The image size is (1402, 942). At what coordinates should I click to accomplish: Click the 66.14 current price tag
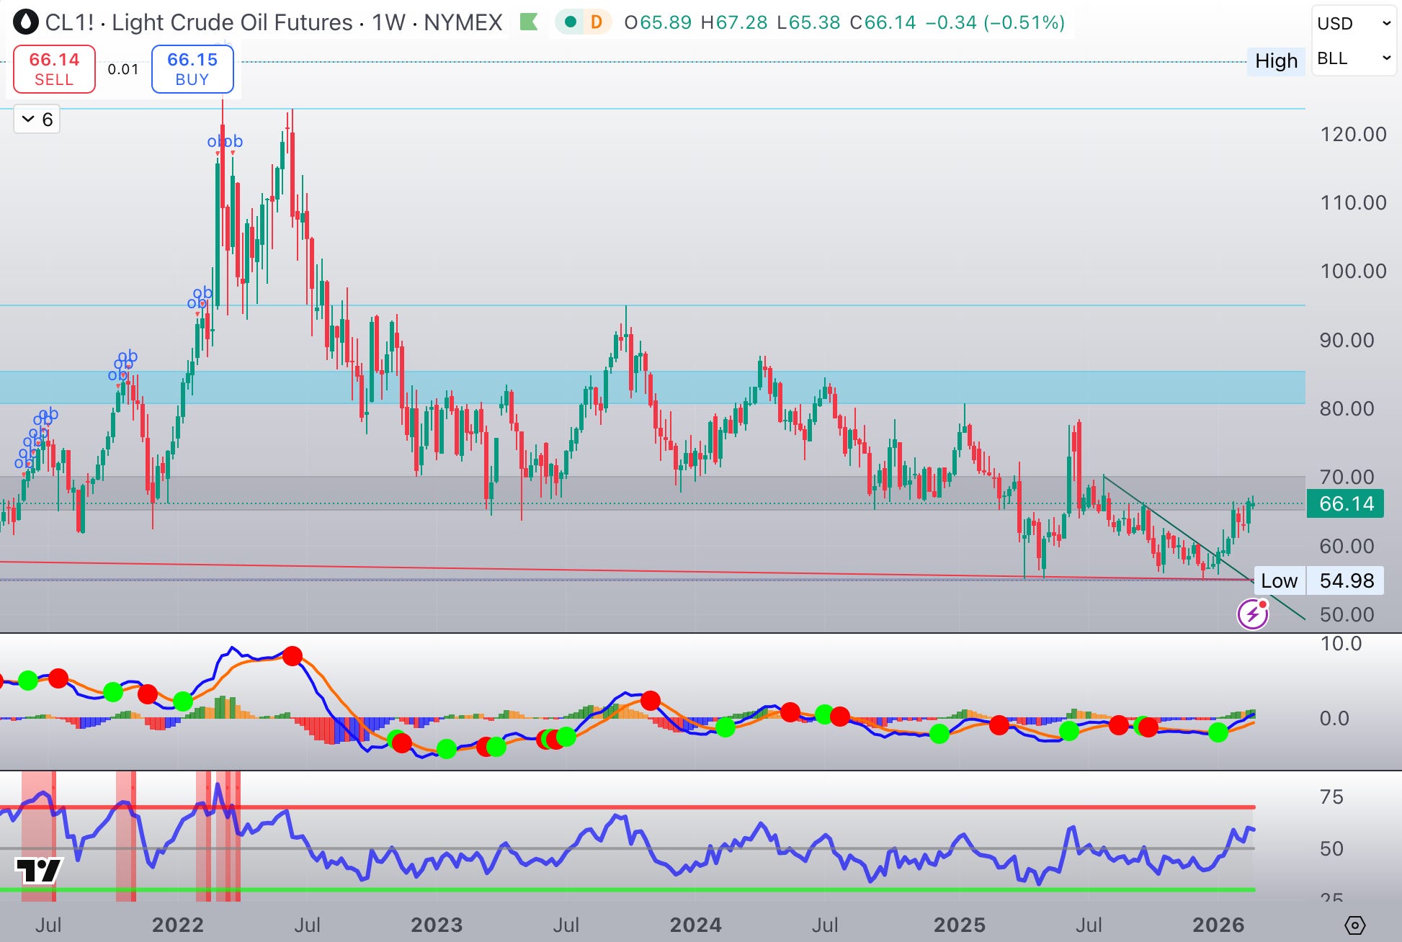1346,503
